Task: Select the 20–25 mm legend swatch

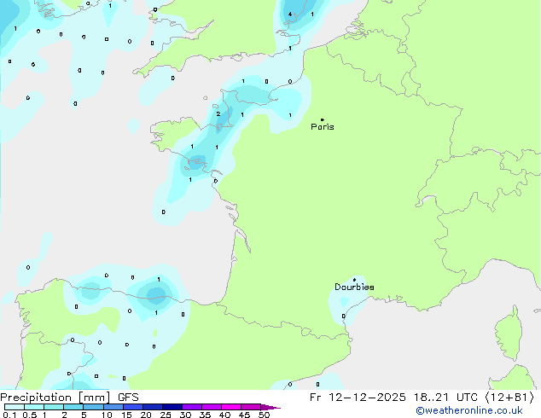Action: [x=152, y=407]
